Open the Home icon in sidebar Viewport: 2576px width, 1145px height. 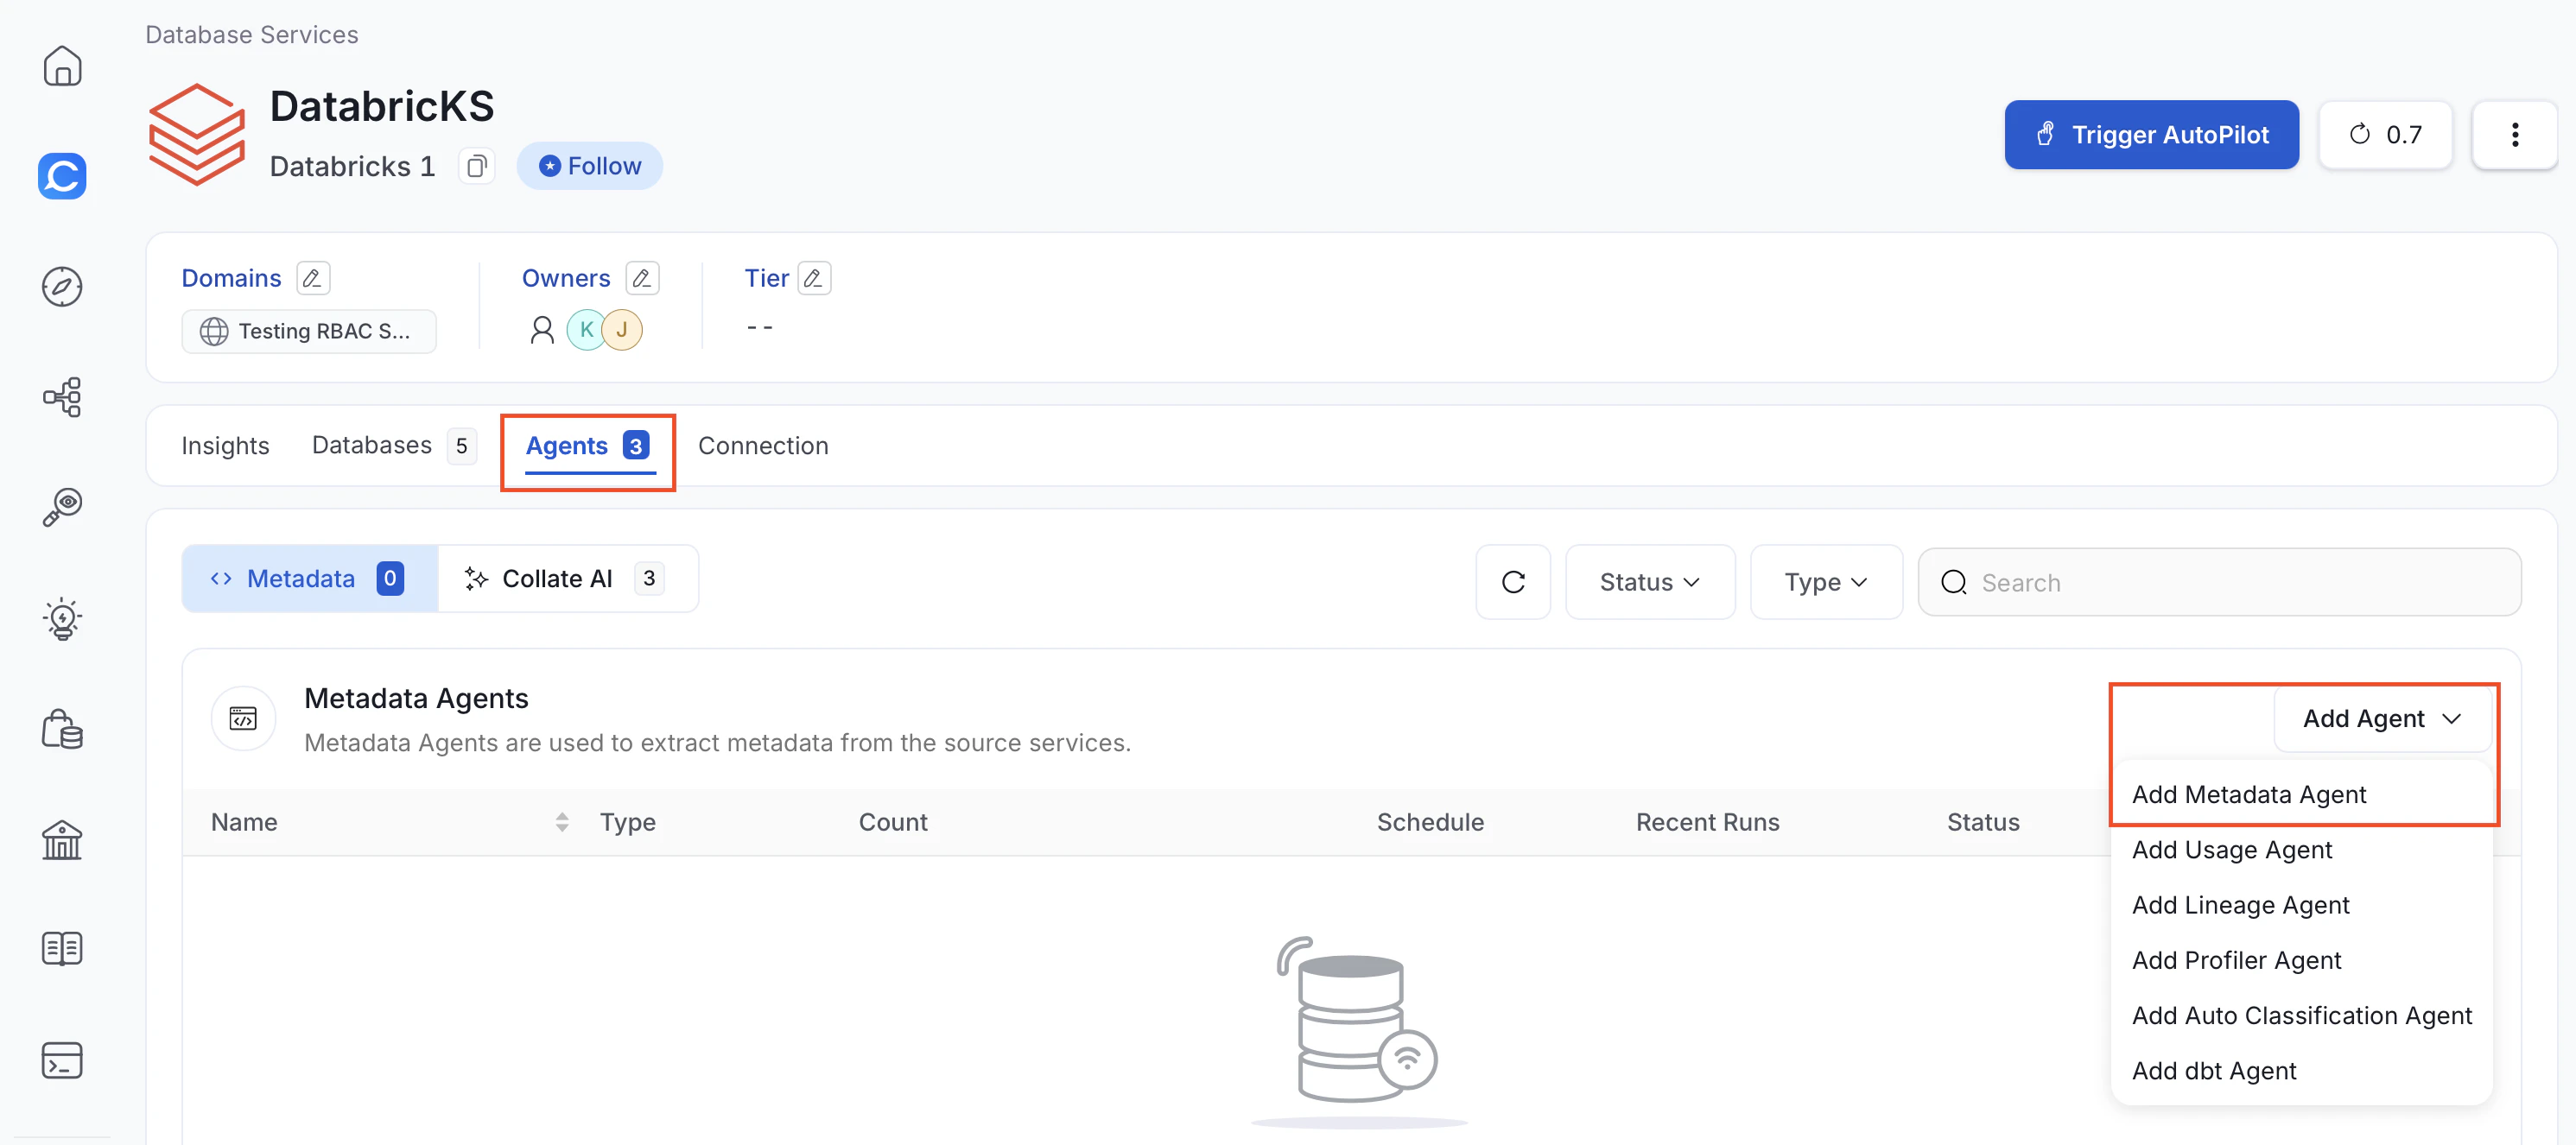click(x=62, y=66)
